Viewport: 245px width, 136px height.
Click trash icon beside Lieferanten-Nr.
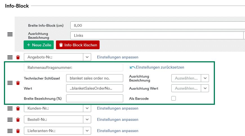pyautogui.click(x=18, y=131)
